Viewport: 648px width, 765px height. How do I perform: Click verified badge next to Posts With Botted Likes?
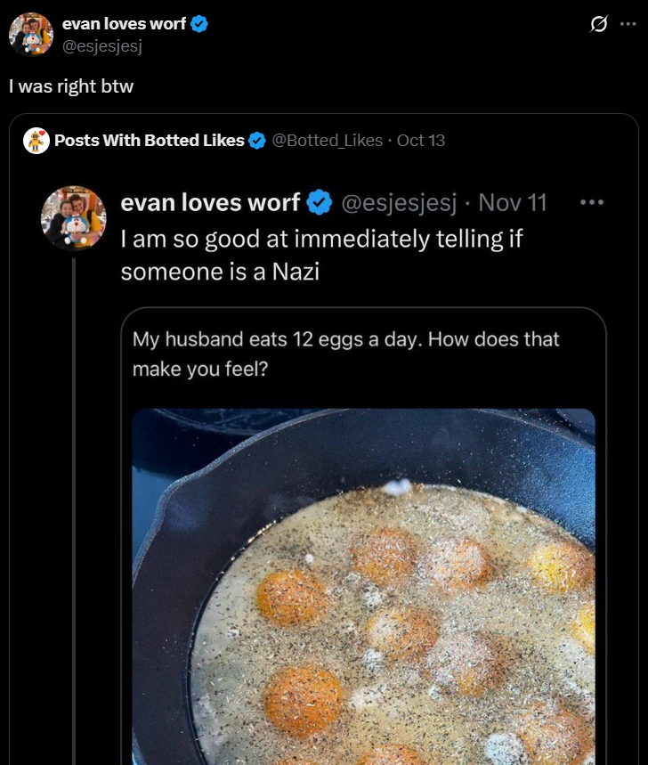(x=257, y=141)
